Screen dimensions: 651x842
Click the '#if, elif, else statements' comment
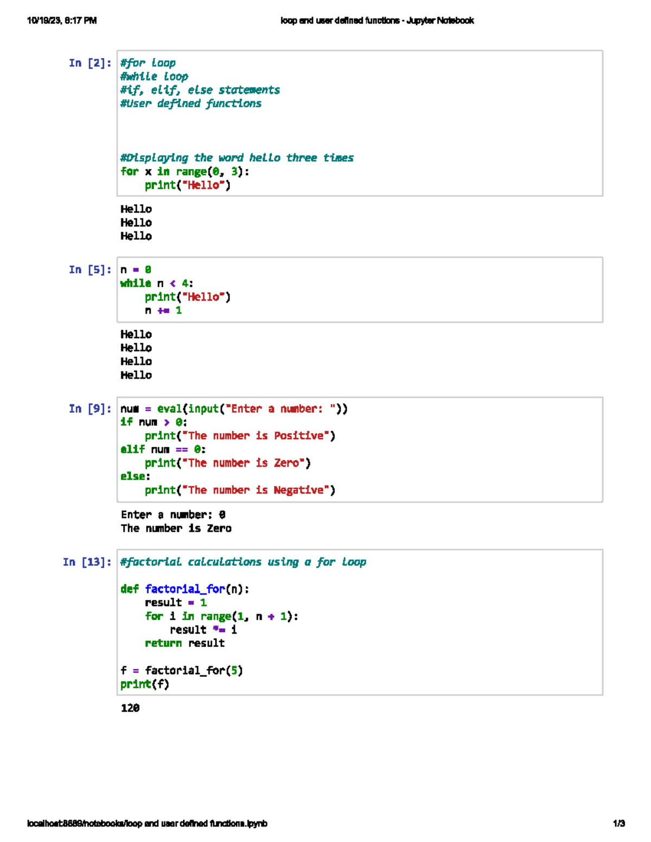200,90
